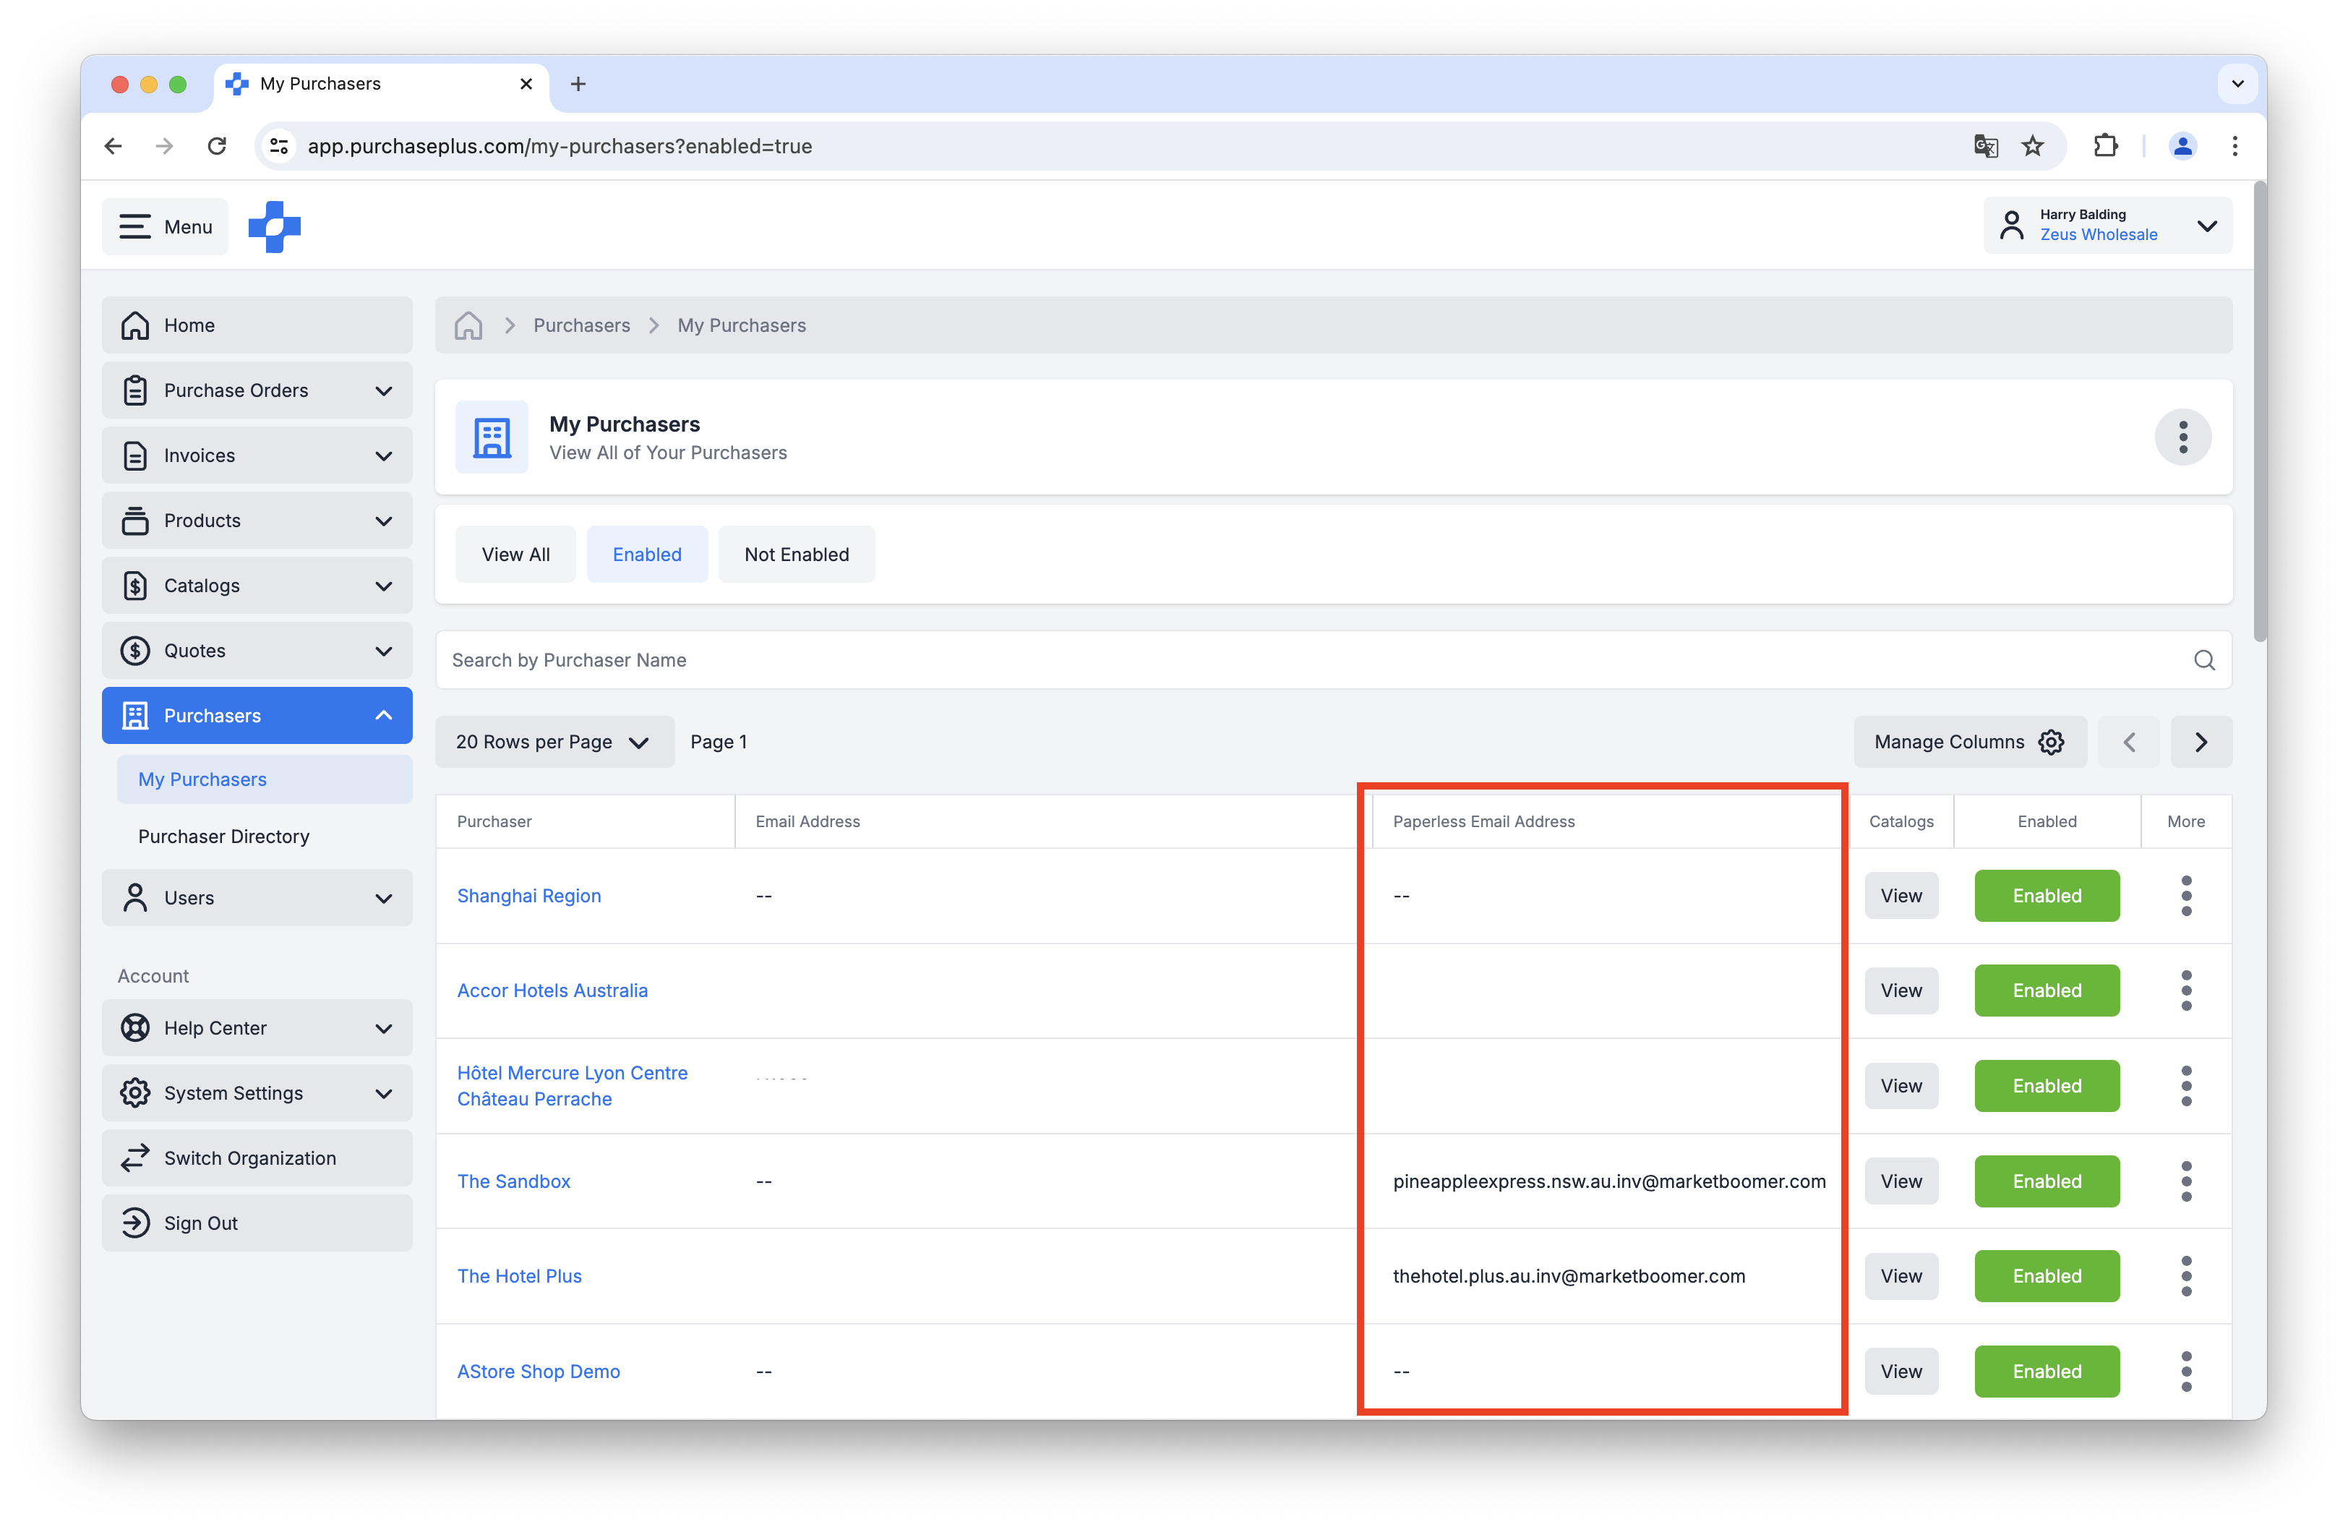Open The Hotel Plus purchaser link
Image resolution: width=2348 pixels, height=1527 pixels.
pyautogui.click(x=519, y=1275)
